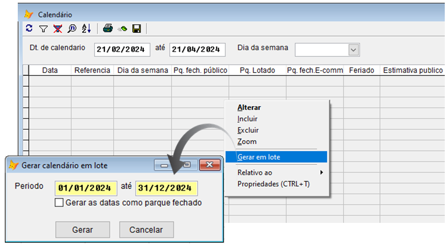
Task: Click the Dia da semana column header
Action: coord(143,71)
